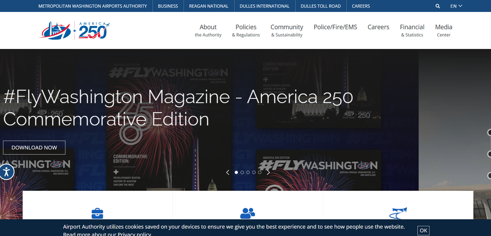Image resolution: width=491 pixels, height=236 pixels.
Task: Go to previous slide arrow
Action: (x=228, y=172)
